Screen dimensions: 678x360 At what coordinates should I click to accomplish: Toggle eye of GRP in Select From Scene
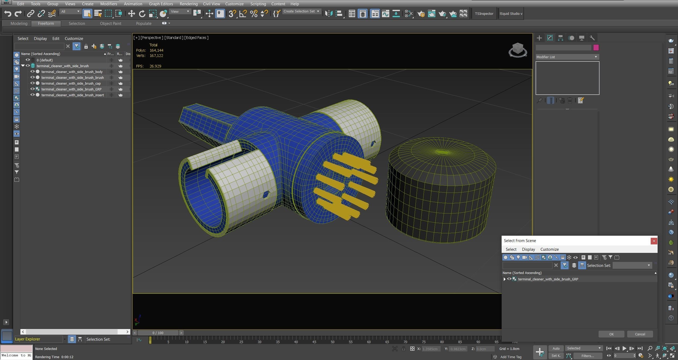[509, 279]
